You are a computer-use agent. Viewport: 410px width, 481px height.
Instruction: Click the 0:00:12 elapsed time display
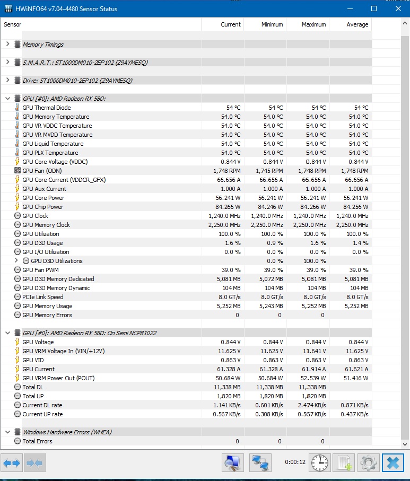(295, 462)
